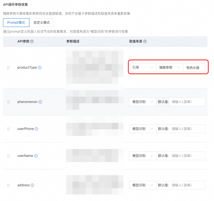
Task: Click API插件参数收集 section title
Action: point(15,5)
